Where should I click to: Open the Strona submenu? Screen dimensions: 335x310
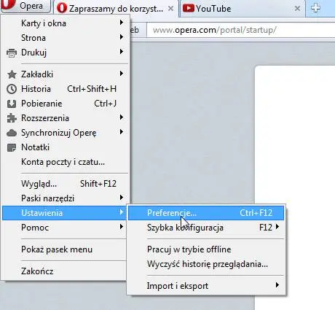(x=66, y=38)
